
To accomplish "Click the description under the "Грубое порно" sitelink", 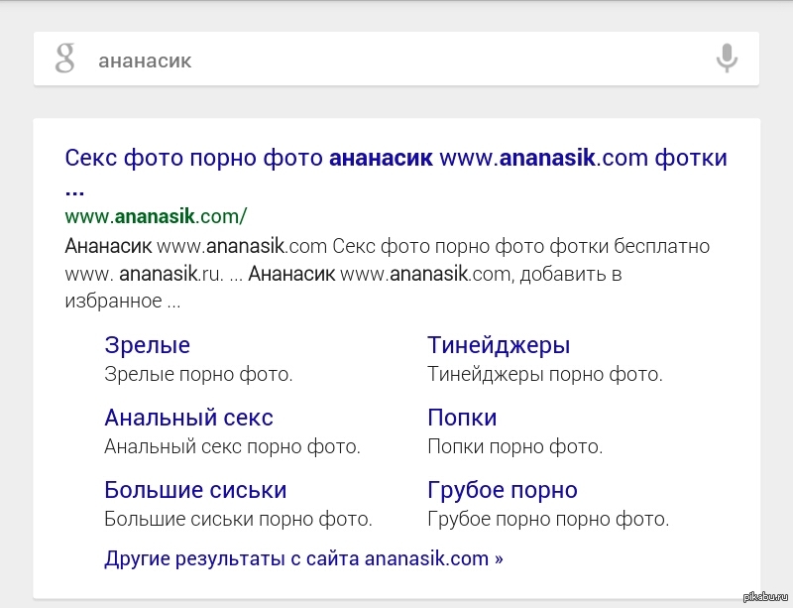I will tap(548, 519).
